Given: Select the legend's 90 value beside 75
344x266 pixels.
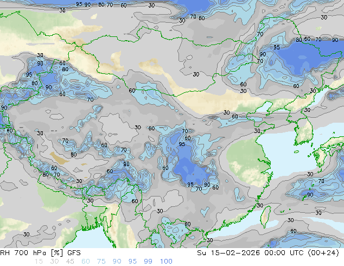Looking at the screenshot, I should (x=117, y=262).
